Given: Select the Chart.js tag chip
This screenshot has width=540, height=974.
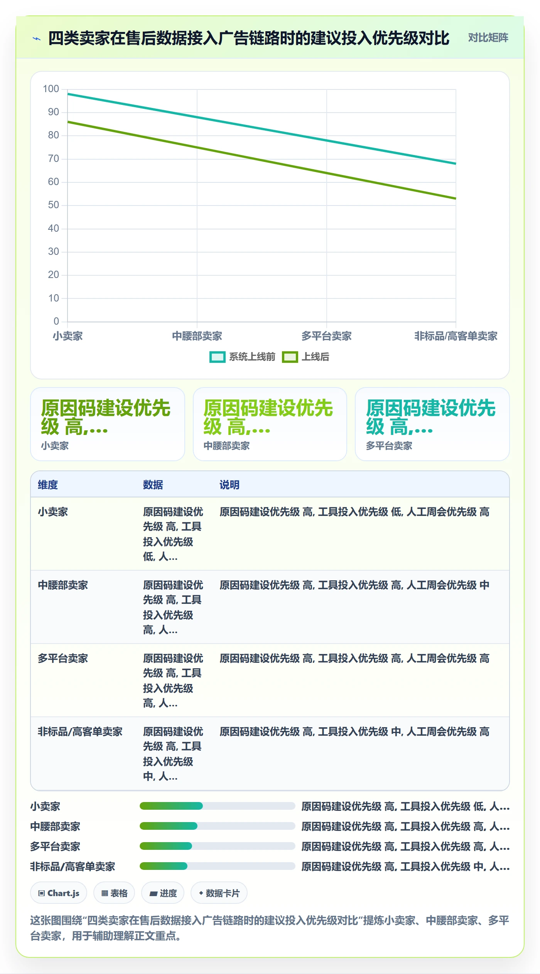Looking at the screenshot, I should pos(59,893).
